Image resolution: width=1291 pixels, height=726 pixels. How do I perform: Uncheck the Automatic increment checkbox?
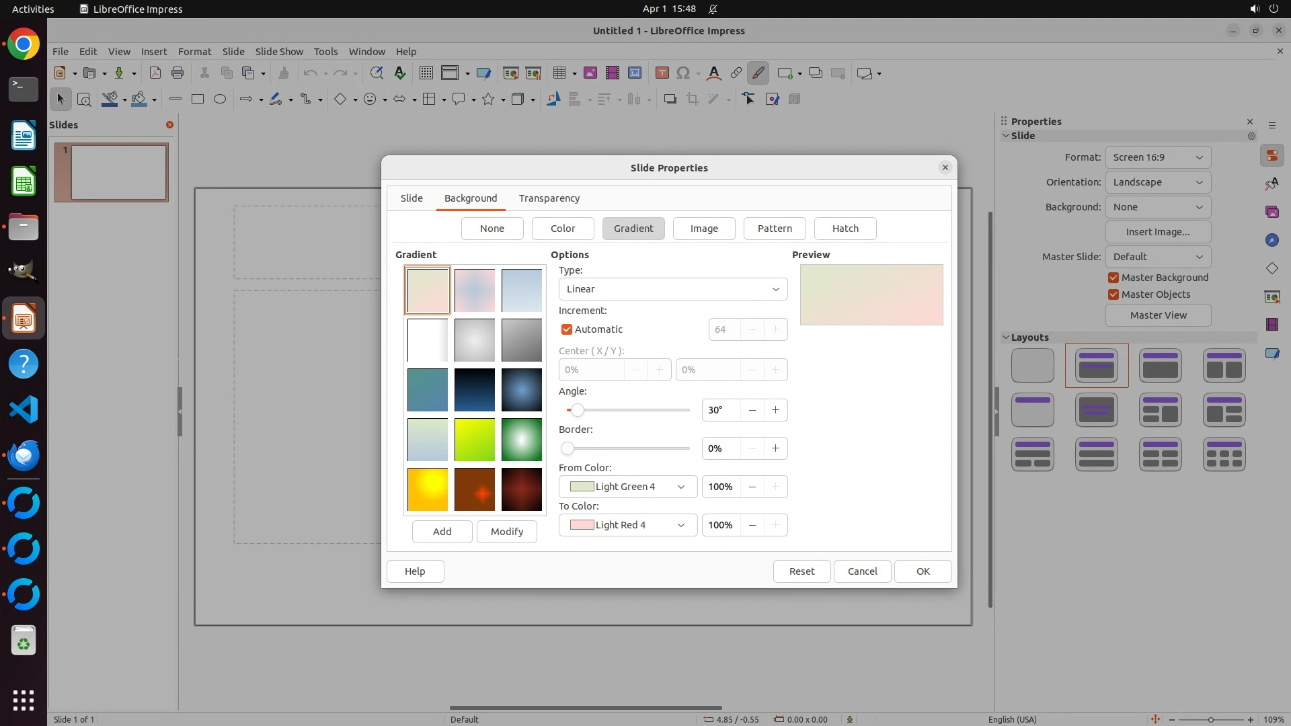click(567, 329)
